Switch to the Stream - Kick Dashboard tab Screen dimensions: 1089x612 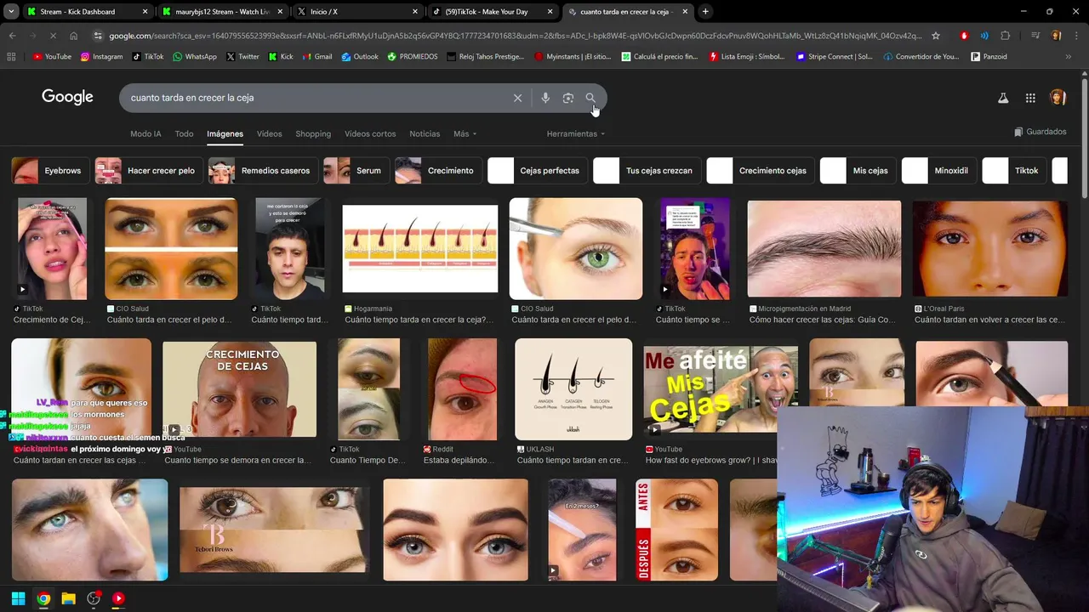click(87, 12)
